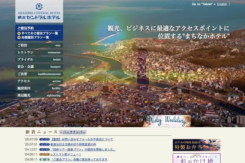Click the Abashiri Central Hotel logo
This screenshot has height=163, width=245.
click(39, 11)
